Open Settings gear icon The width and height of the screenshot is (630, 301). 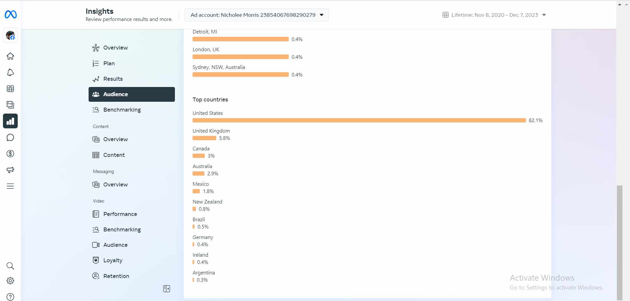pyautogui.click(x=10, y=281)
